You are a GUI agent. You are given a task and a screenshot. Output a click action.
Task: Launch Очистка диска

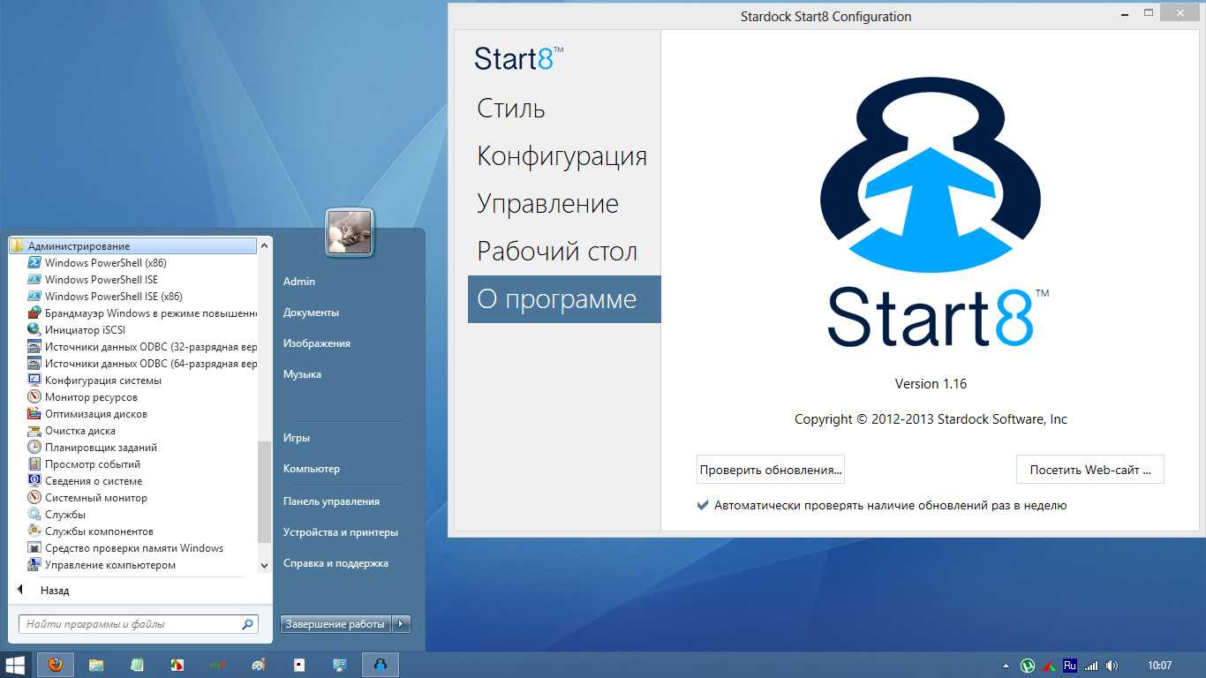coord(72,431)
